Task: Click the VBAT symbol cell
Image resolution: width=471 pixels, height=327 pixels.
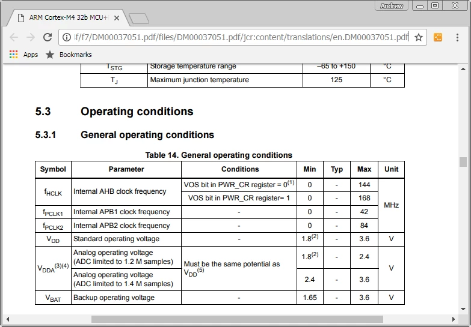Action: pyautogui.click(x=53, y=298)
